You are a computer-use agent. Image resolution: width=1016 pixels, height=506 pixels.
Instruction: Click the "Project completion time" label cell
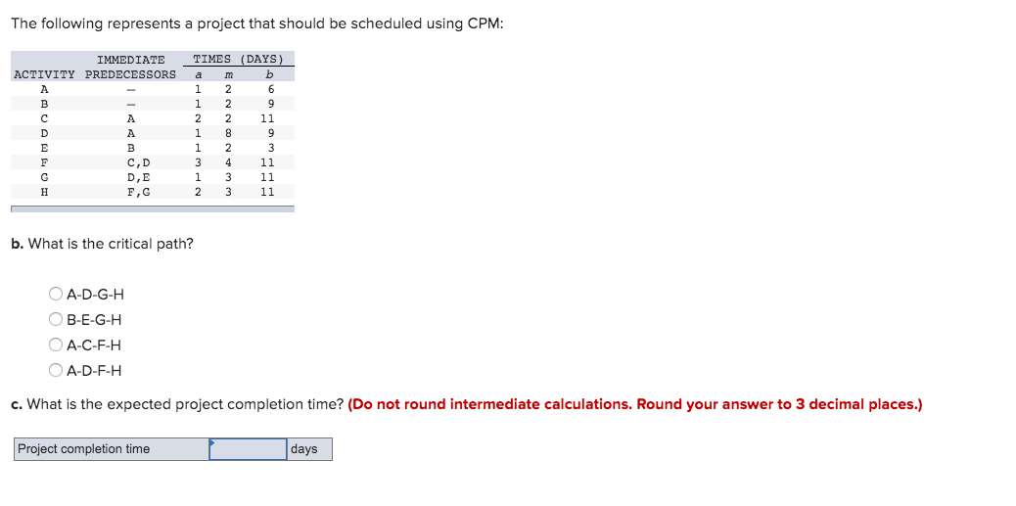pyautogui.click(x=112, y=449)
